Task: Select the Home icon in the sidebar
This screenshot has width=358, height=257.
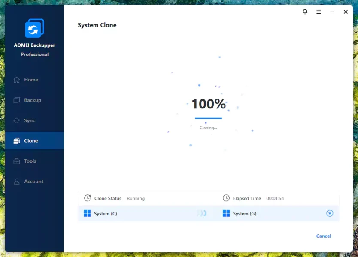Action: (18, 80)
